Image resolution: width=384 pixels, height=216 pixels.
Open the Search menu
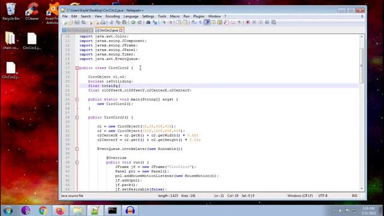pyautogui.click(x=86, y=16)
